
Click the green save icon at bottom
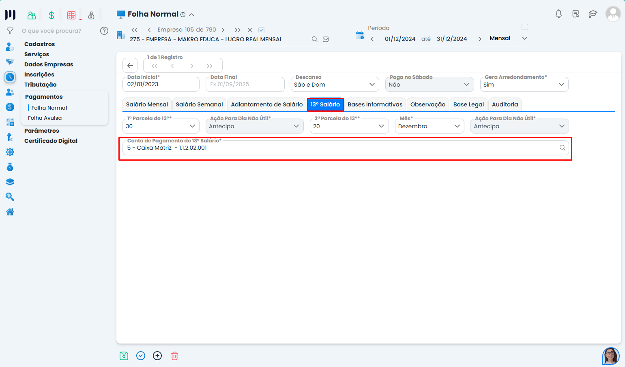point(124,356)
